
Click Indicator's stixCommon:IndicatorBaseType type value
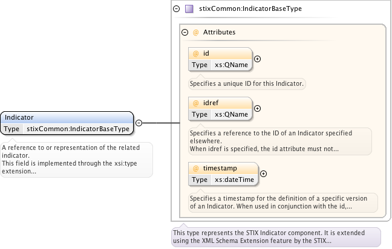pos(78,129)
